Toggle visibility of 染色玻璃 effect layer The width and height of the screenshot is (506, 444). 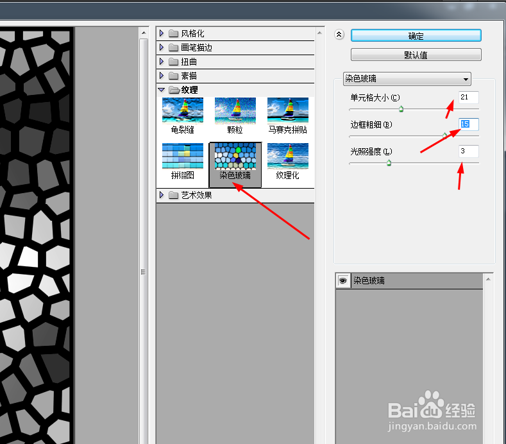coord(342,280)
